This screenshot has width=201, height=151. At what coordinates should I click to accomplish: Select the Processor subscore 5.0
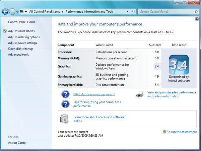pyautogui.click(x=157, y=52)
